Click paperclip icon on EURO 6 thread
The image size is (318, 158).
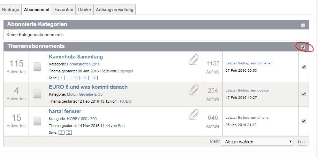pos(194,90)
